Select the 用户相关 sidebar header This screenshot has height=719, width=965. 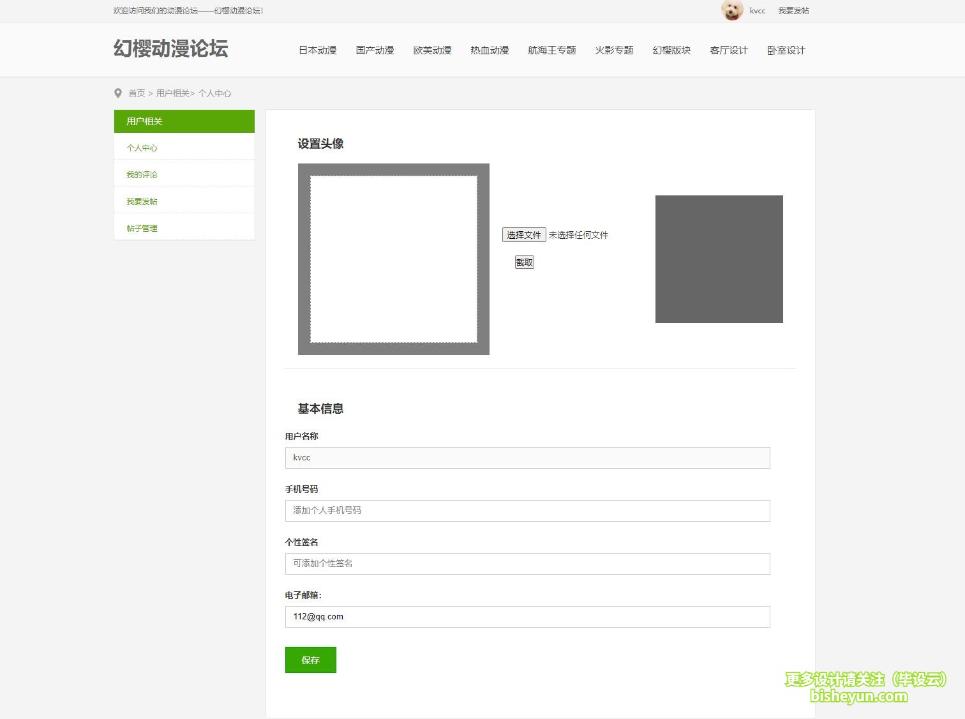[184, 121]
